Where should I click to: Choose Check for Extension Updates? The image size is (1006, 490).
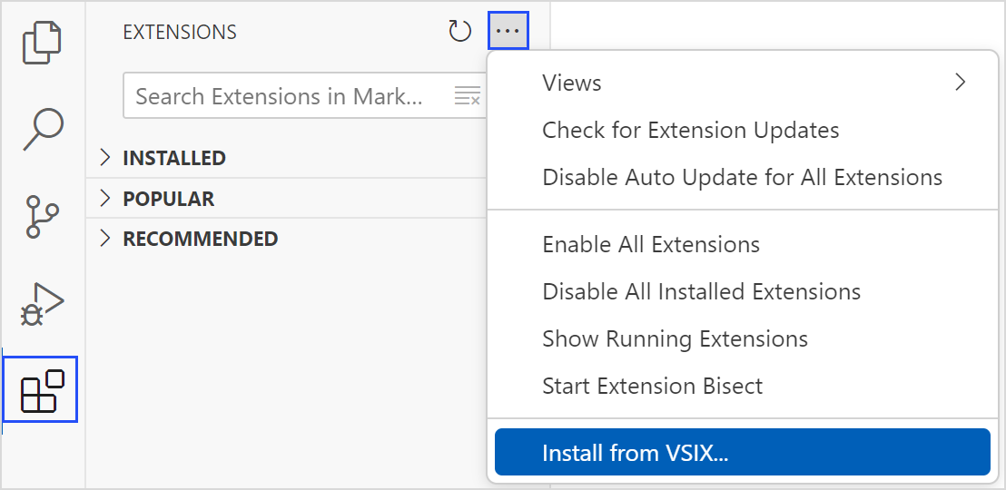pos(690,130)
